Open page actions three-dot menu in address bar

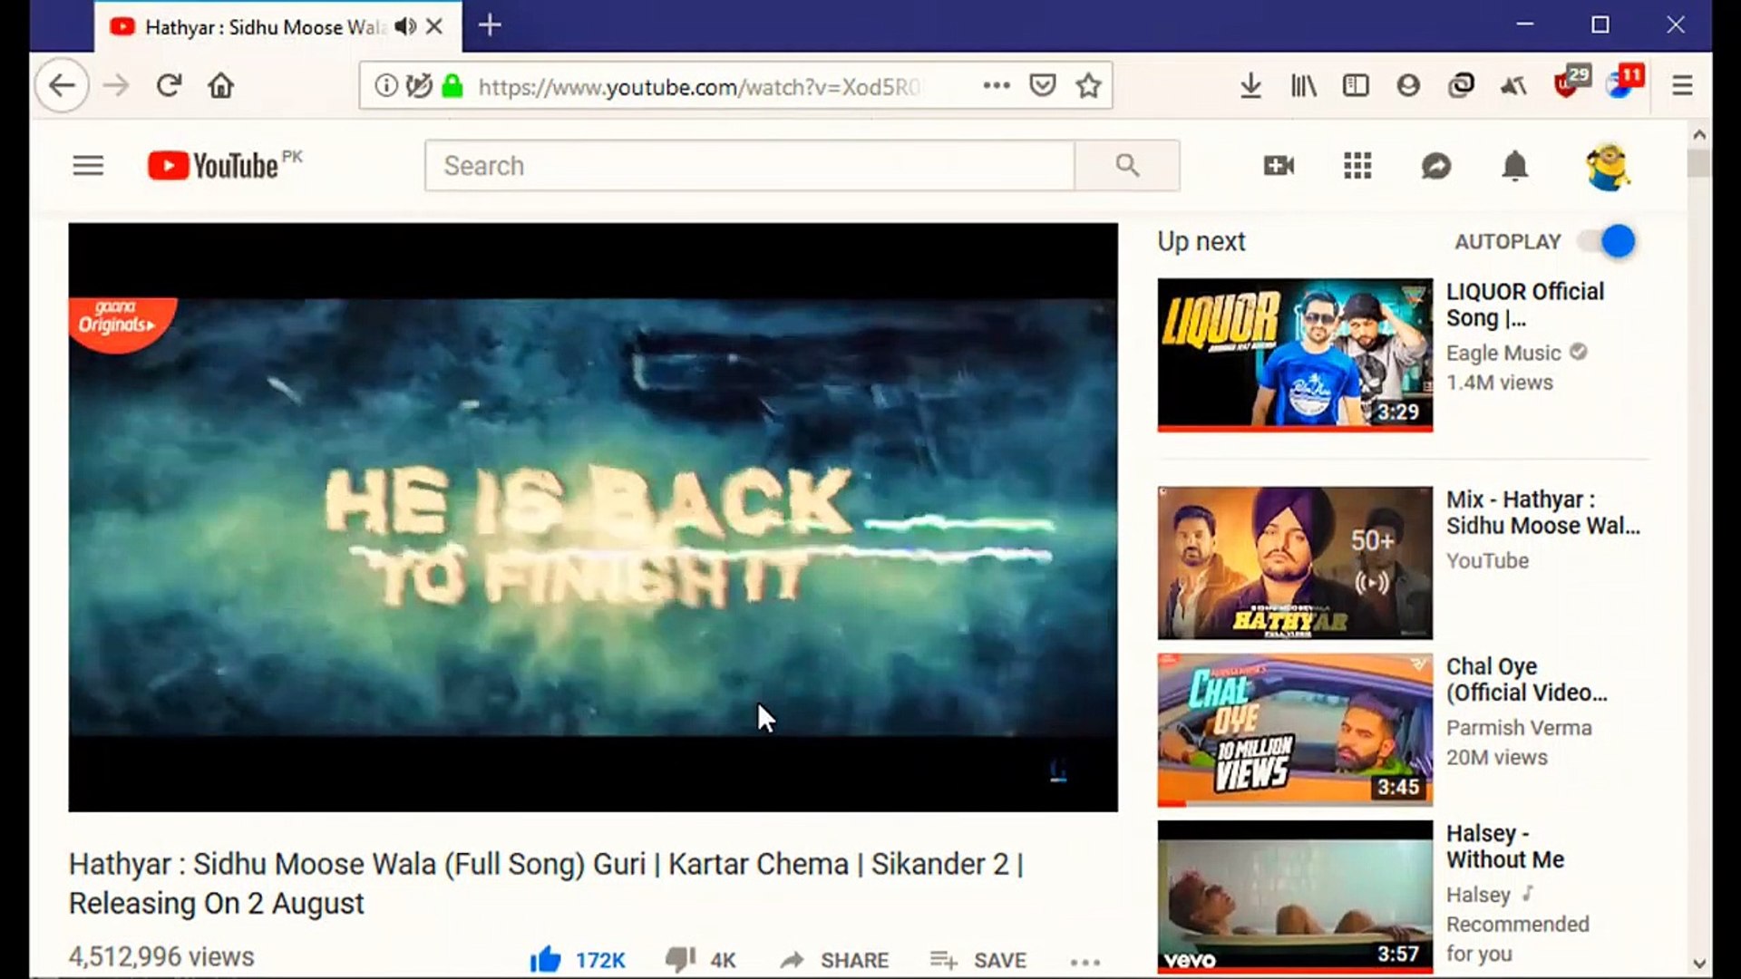996,85
